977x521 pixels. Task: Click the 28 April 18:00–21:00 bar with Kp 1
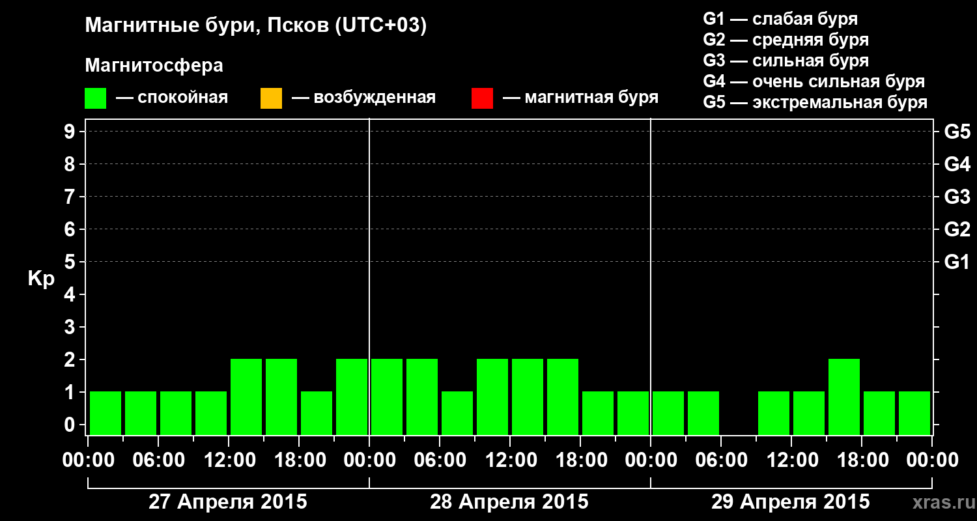click(x=598, y=413)
